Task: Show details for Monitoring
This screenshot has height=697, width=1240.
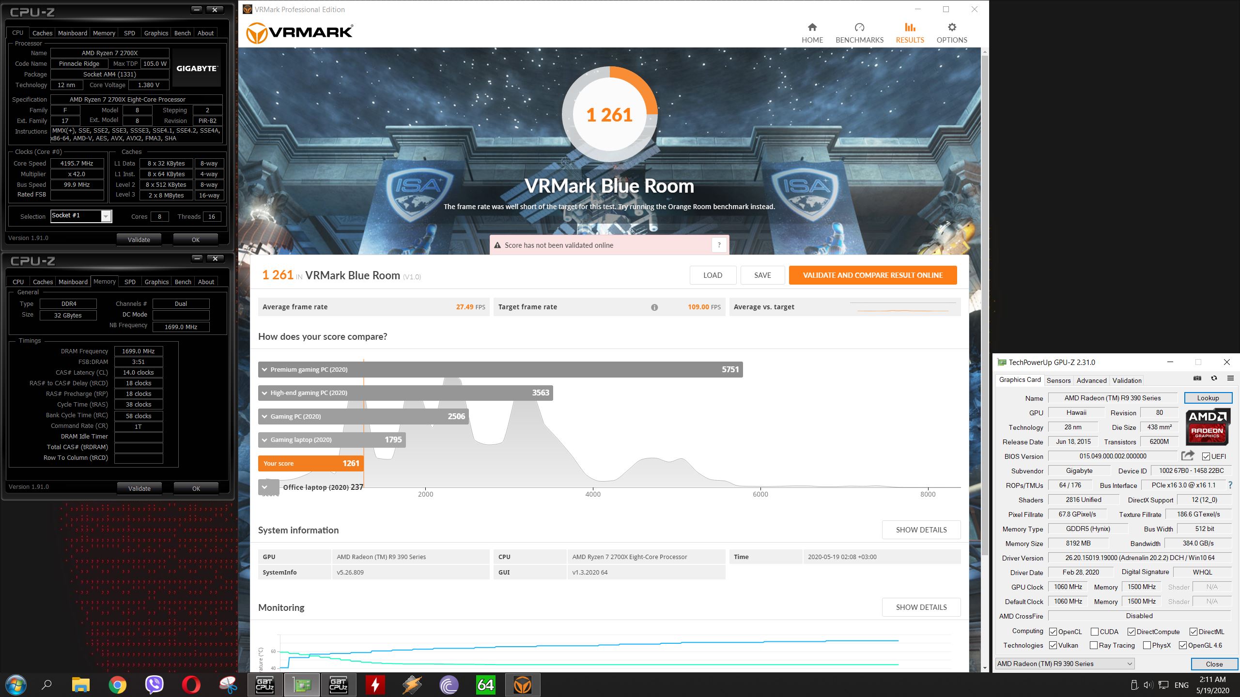Action: tap(921, 607)
